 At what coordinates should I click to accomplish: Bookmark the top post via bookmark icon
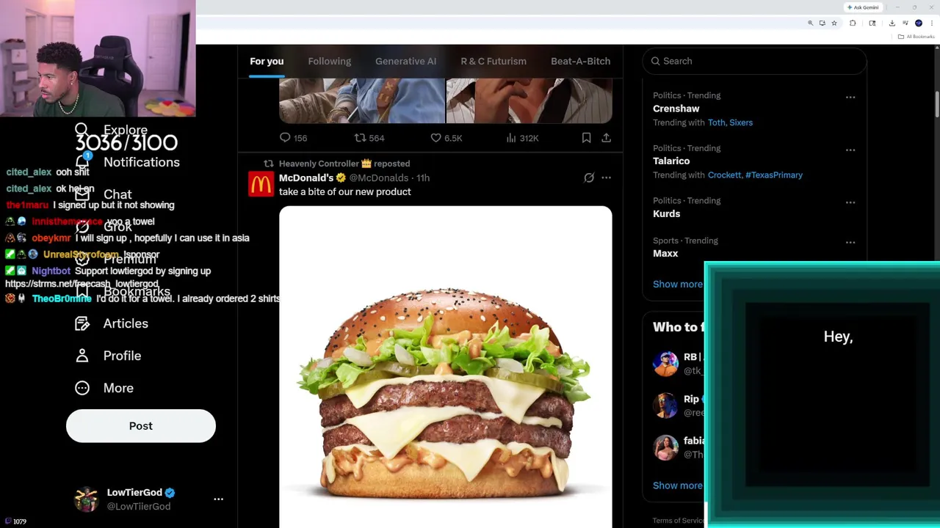tap(586, 138)
